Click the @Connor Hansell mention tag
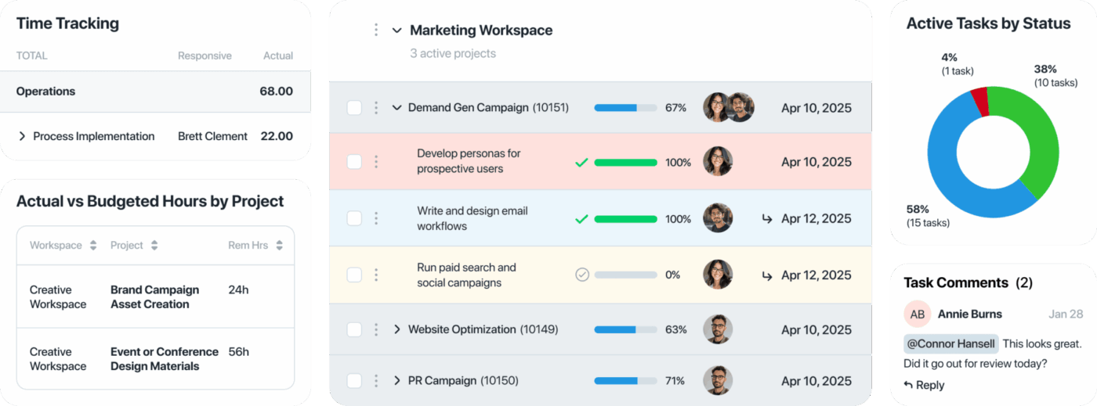 [952, 343]
